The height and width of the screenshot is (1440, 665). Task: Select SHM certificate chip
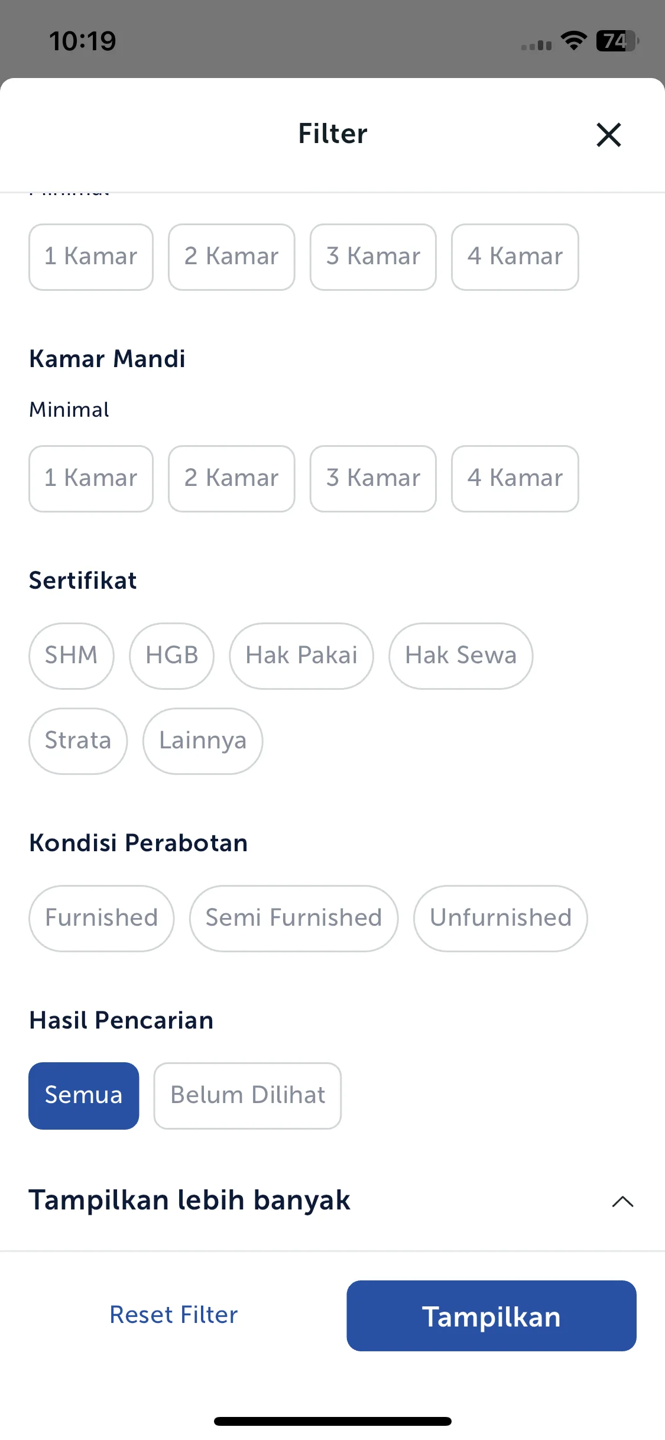point(72,656)
